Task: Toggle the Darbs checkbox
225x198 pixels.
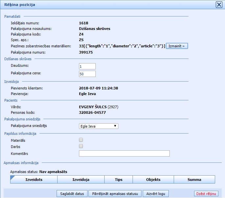Action: [81, 146]
